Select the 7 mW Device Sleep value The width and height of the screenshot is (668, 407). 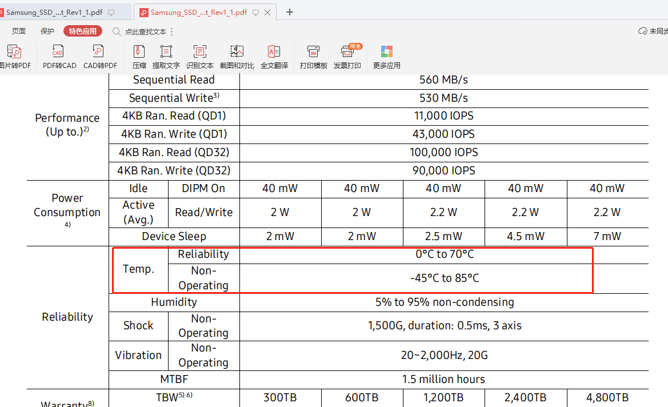coord(607,236)
